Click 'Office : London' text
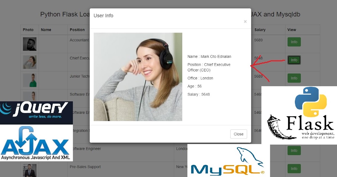The height and width of the screenshot is (177, 337). pyautogui.click(x=200, y=78)
